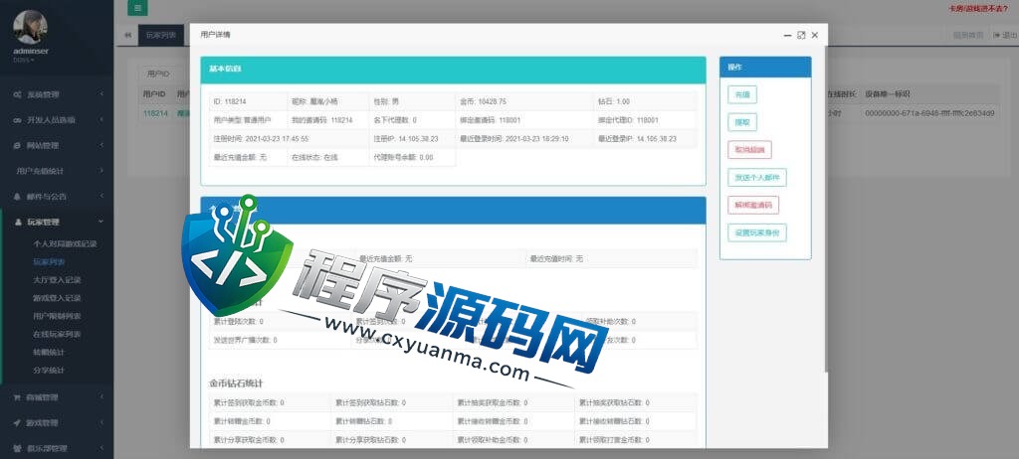This screenshot has height=459, width=1019.
Task: Click the 设置玩家身份 button
Action: (x=757, y=233)
